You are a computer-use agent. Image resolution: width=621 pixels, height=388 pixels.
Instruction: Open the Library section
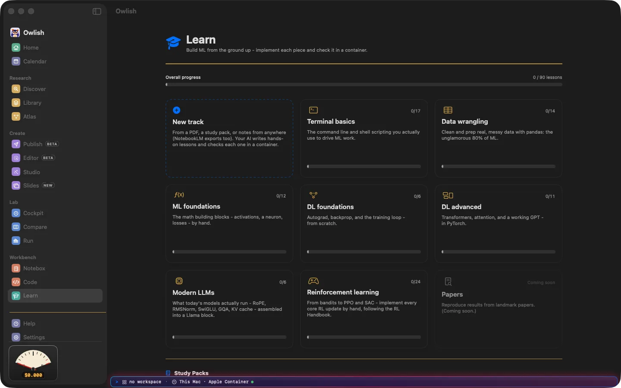[x=55, y=103]
